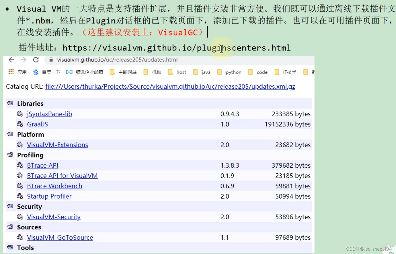Open the Apps grid bookmark icon

[x=11, y=72]
